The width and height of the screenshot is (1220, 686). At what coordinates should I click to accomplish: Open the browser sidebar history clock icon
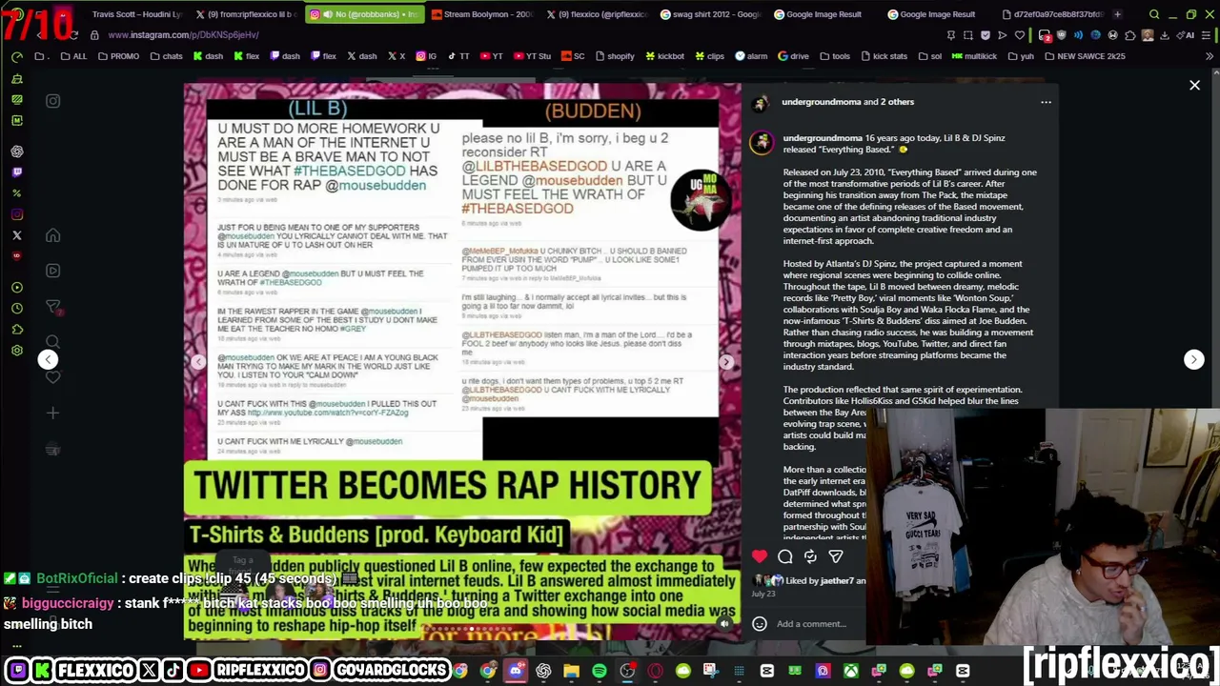coord(17,308)
